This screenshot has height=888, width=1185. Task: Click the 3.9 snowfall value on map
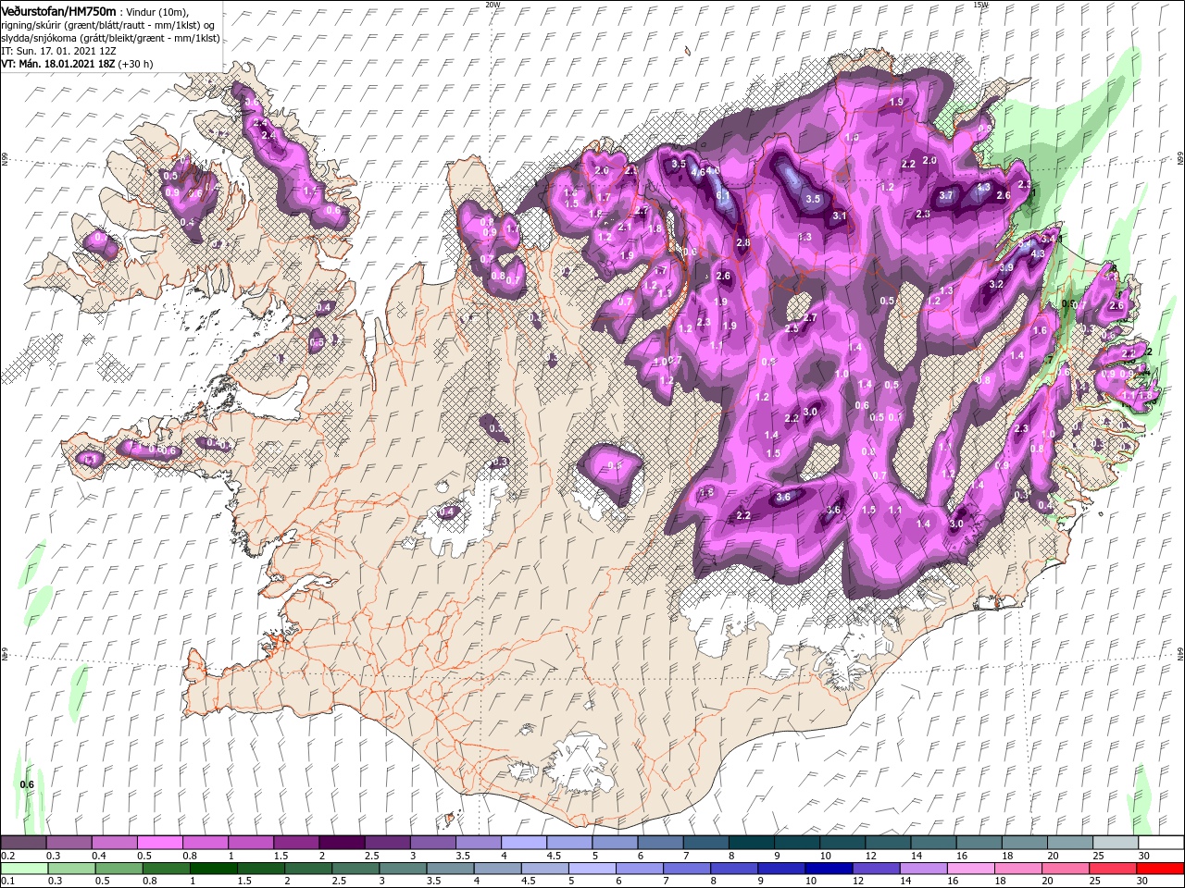1007,267
